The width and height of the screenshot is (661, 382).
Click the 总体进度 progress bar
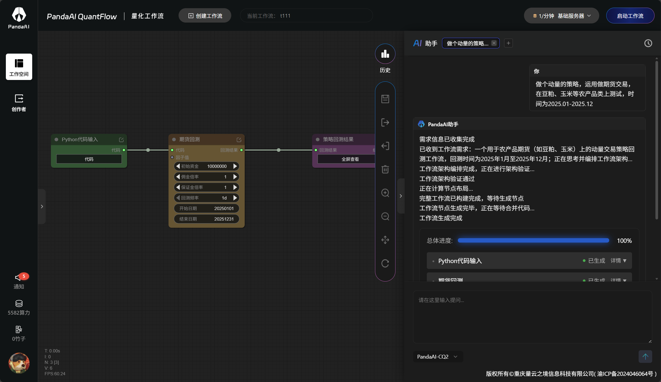pyautogui.click(x=533, y=241)
